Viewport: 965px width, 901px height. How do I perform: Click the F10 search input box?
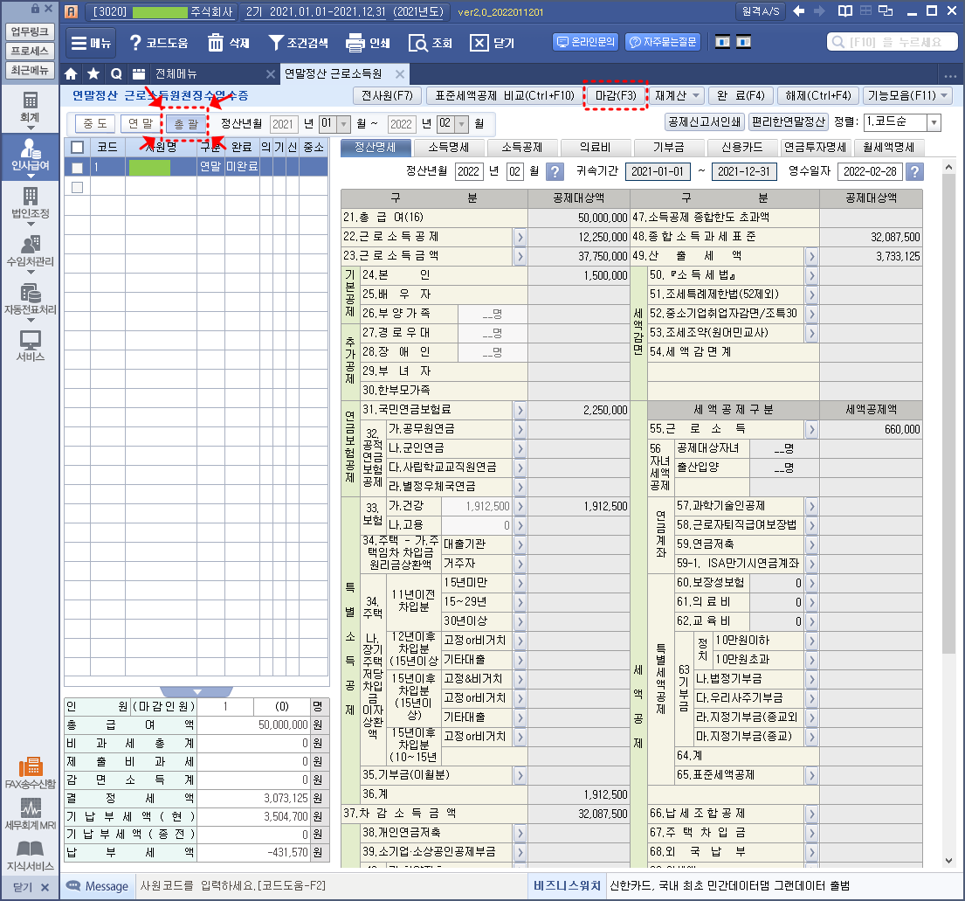coord(893,42)
